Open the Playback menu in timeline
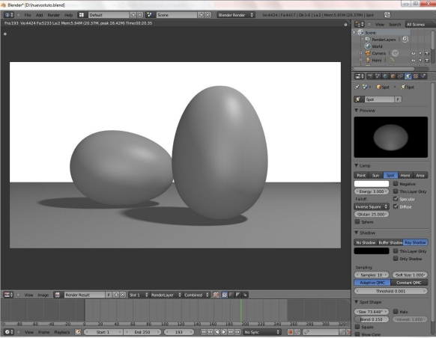Image resolution: width=436 pixels, height=338 pixels. point(62,332)
